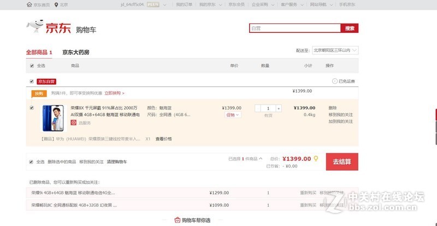Click the JD dog logo
The image size is (437, 226).
click(x=36, y=26)
